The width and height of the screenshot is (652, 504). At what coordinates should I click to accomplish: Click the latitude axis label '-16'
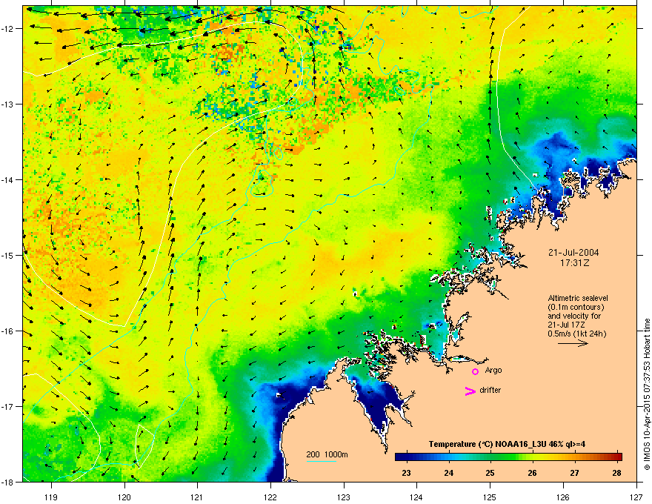click(x=7, y=331)
